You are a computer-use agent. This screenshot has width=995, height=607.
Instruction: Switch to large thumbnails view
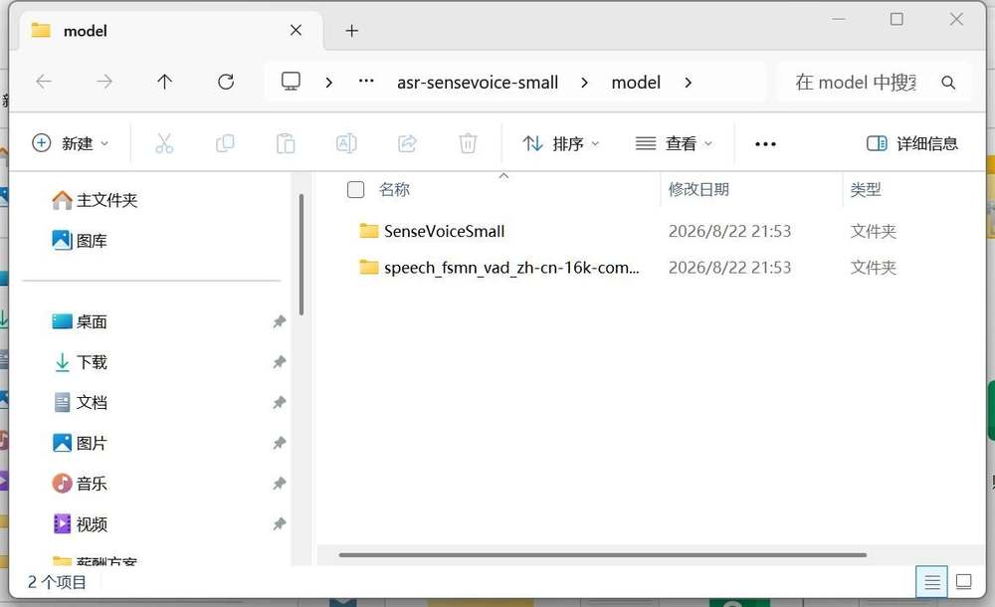[964, 581]
